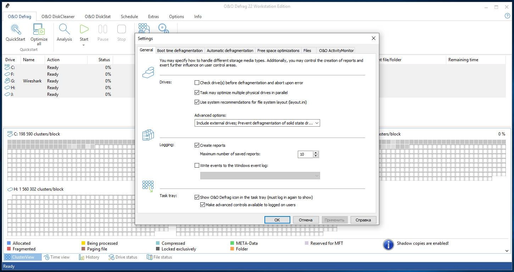
Task: Sort drives by the Action column header
Action: (66, 60)
